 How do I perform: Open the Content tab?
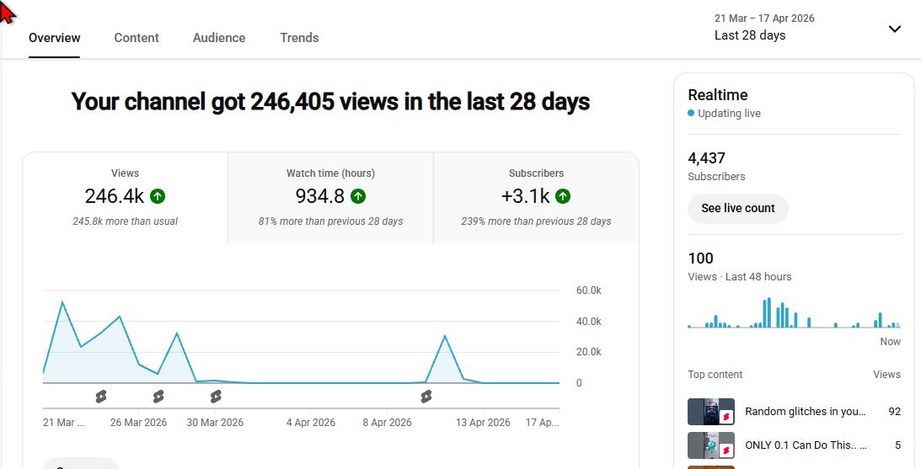[137, 38]
